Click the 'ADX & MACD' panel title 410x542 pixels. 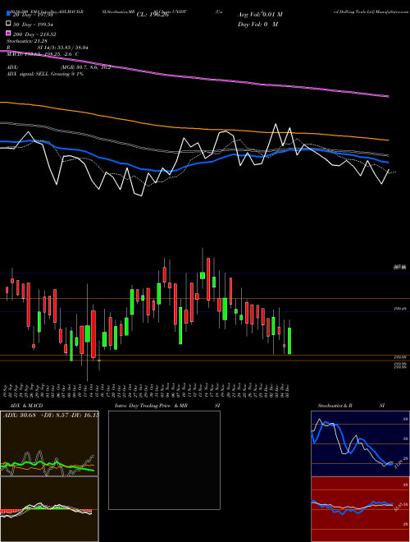[26, 406]
